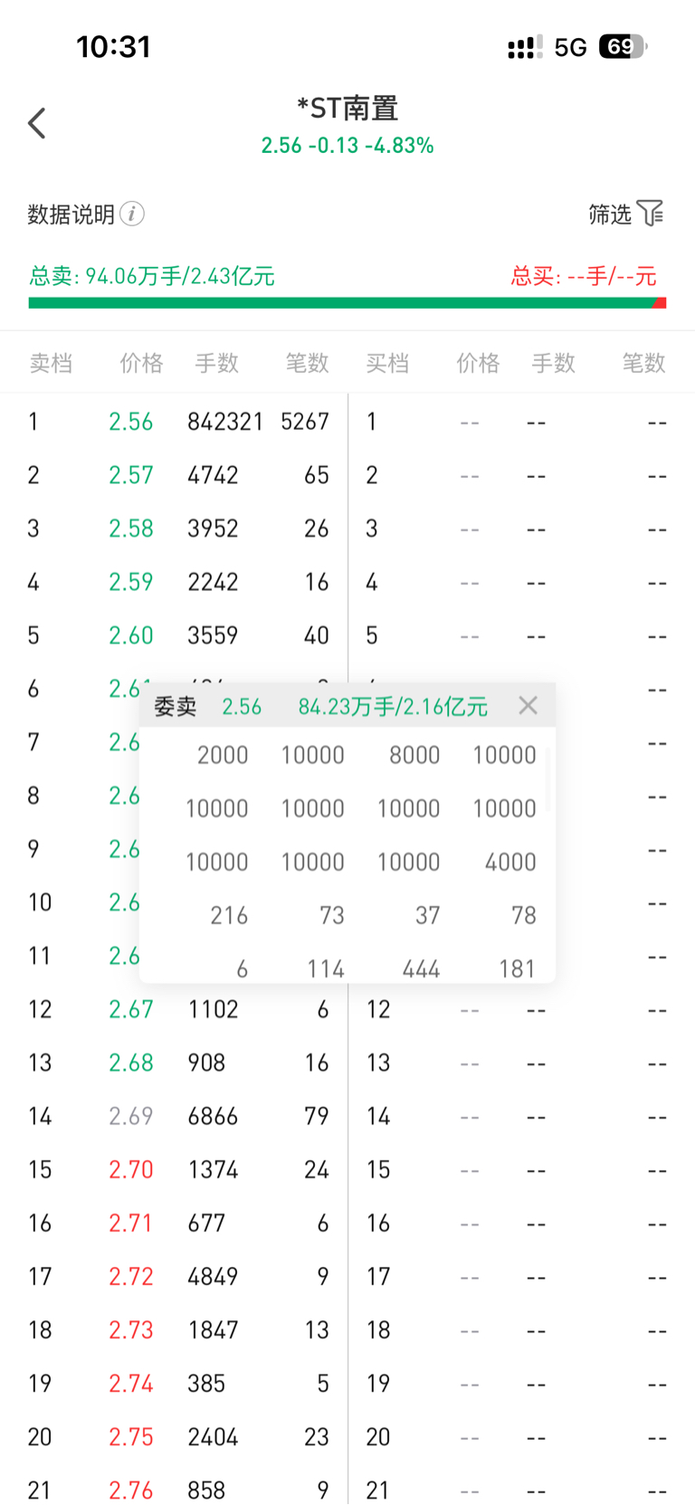Select the gray sell price 2.69
The width and height of the screenshot is (695, 1505).
point(131,1116)
